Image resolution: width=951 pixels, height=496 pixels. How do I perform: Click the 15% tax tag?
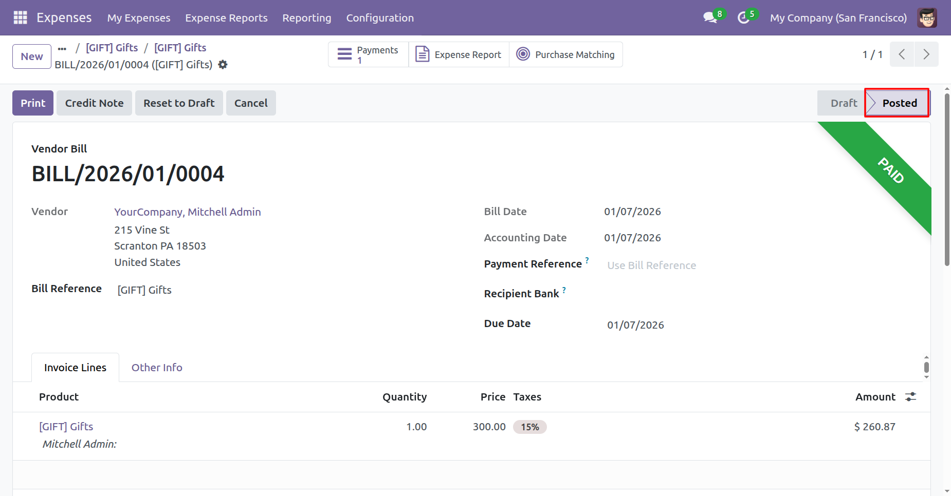click(x=529, y=427)
